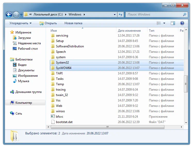Create a folder via Новая папка
This screenshot has width=192, height=147.
click(x=73, y=23)
